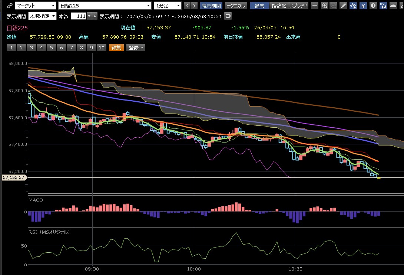Switch to chart preset tab 10
This screenshot has width=404, height=275.
click(x=101, y=48)
